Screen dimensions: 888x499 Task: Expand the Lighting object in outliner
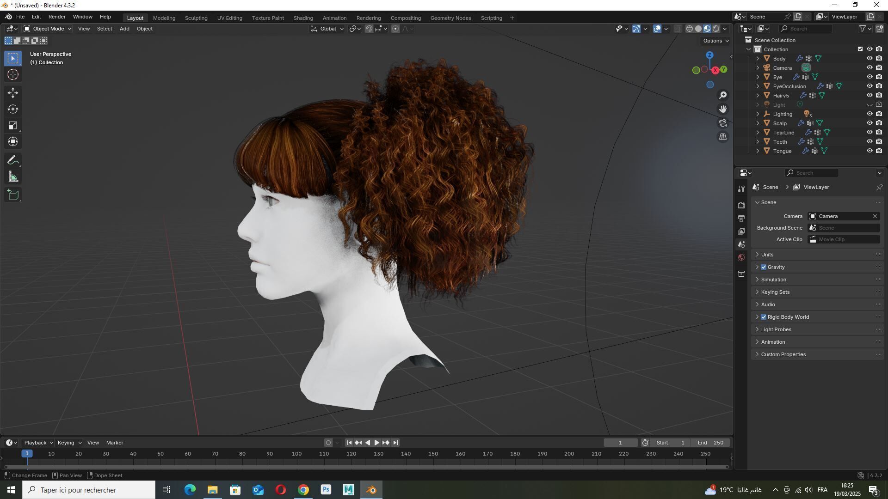pos(758,114)
